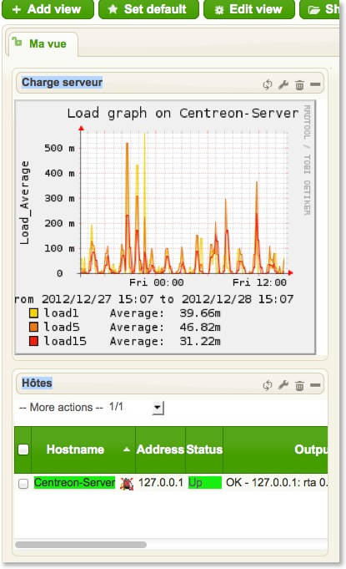Viewport: 346px width, 569px height.
Task: Click the Up status cell
Action: pyautogui.click(x=205, y=483)
